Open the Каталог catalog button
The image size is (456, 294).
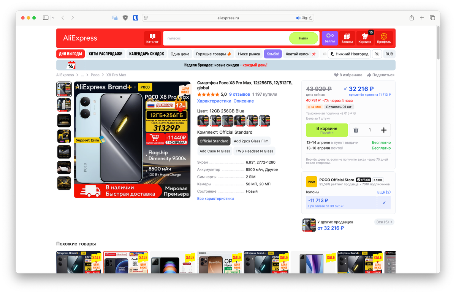(152, 38)
